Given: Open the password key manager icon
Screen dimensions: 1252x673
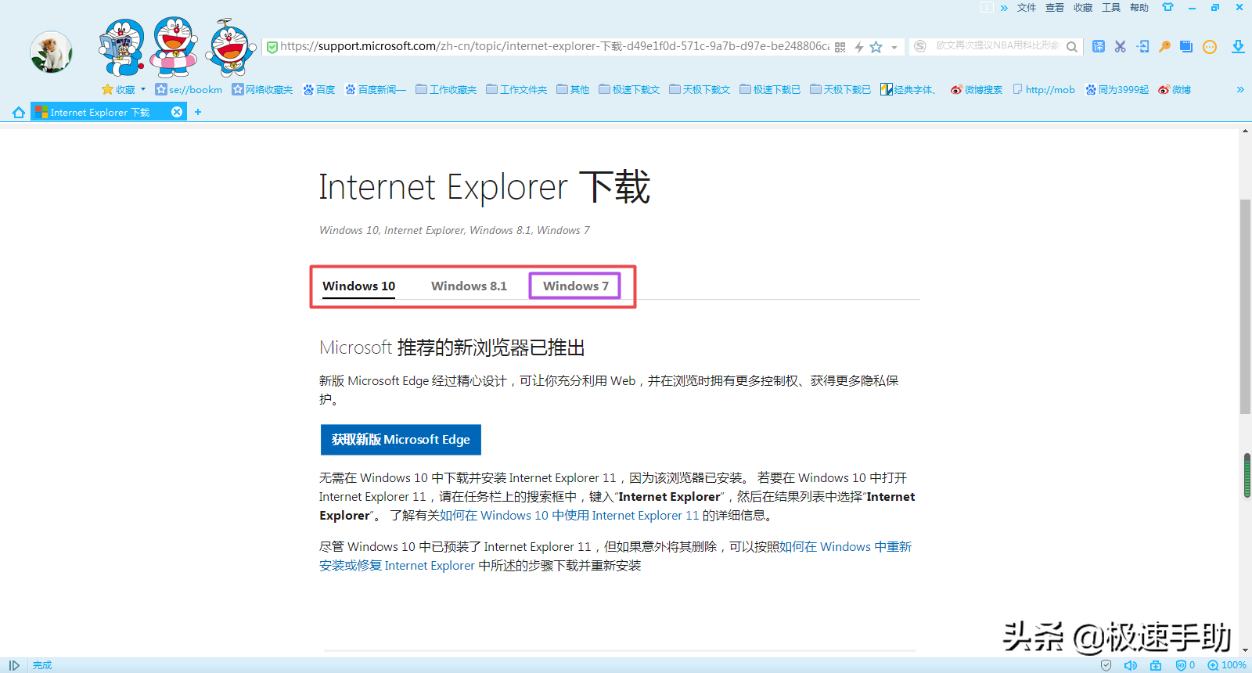Looking at the screenshot, I should [1164, 46].
